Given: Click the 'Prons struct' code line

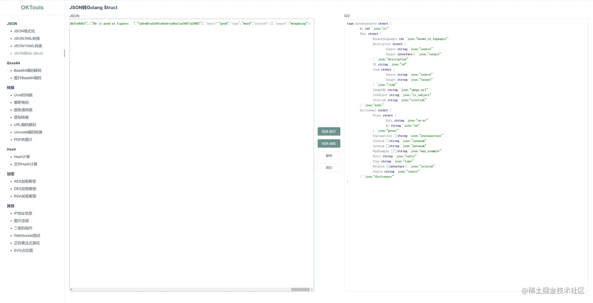Looking at the screenshot, I should pyautogui.click(x=384, y=115).
